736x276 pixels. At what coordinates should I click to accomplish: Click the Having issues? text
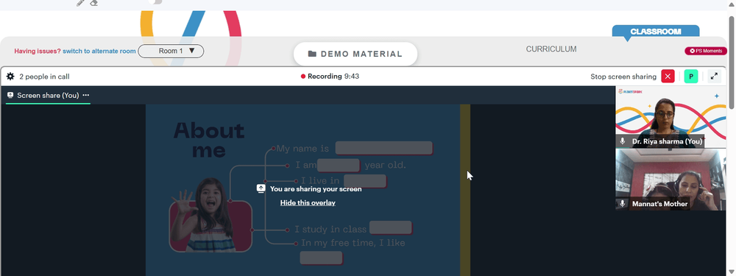[38, 52]
